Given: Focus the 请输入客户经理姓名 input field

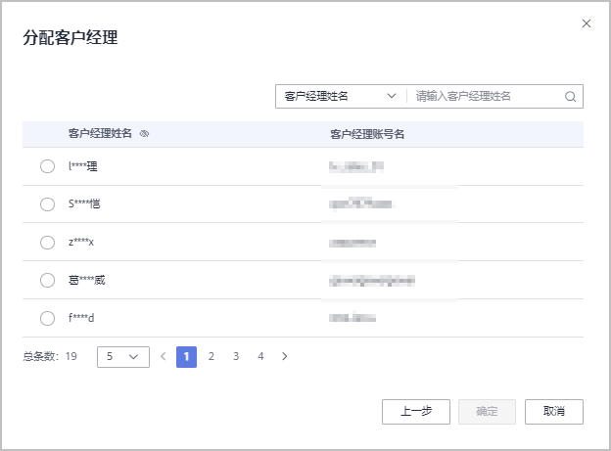Looking at the screenshot, I should pos(487,96).
